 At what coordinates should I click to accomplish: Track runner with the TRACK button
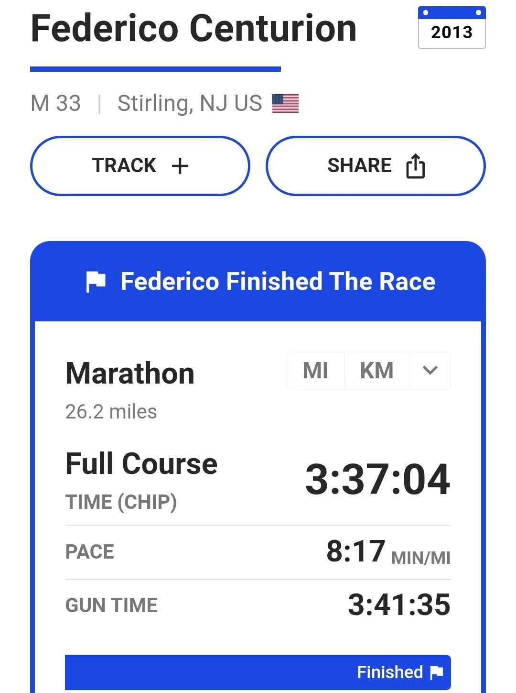[140, 166]
